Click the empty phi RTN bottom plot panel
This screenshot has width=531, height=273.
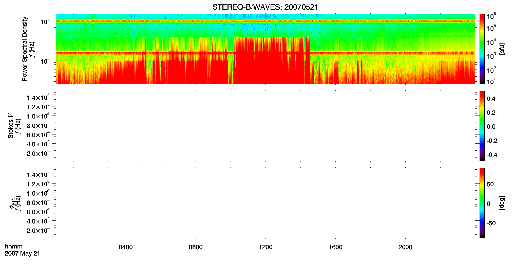click(x=265, y=203)
